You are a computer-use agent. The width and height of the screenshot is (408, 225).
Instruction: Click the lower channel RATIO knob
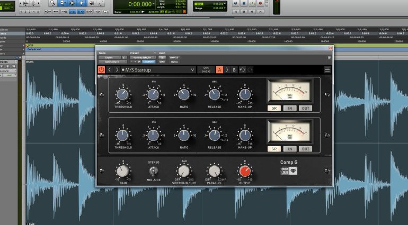[x=184, y=135]
